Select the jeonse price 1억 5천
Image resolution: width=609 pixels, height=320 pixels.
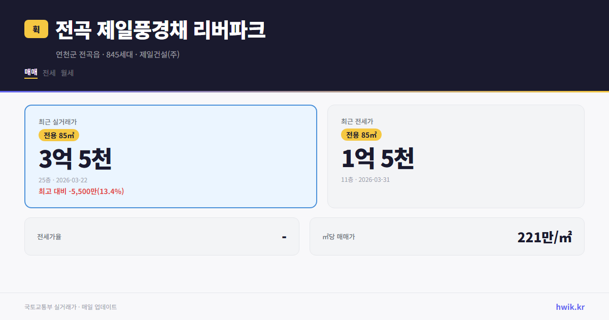379,158
